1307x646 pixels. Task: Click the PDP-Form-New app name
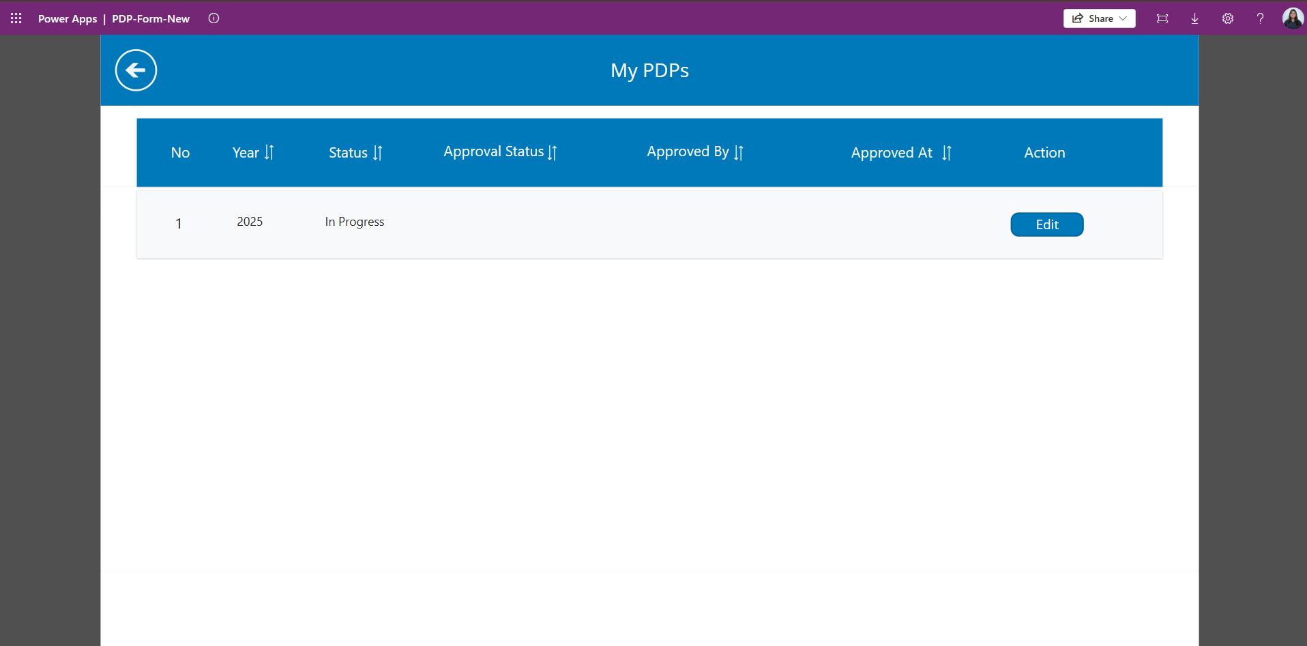(151, 18)
